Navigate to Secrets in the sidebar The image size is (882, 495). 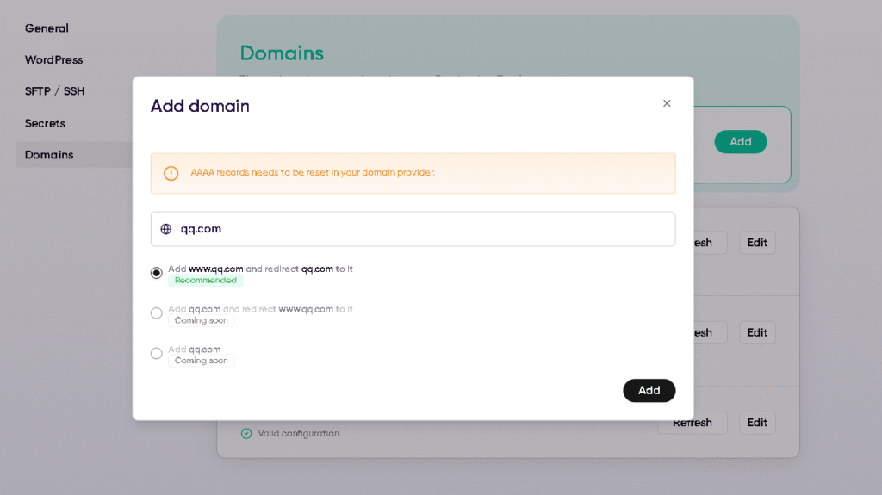45,123
